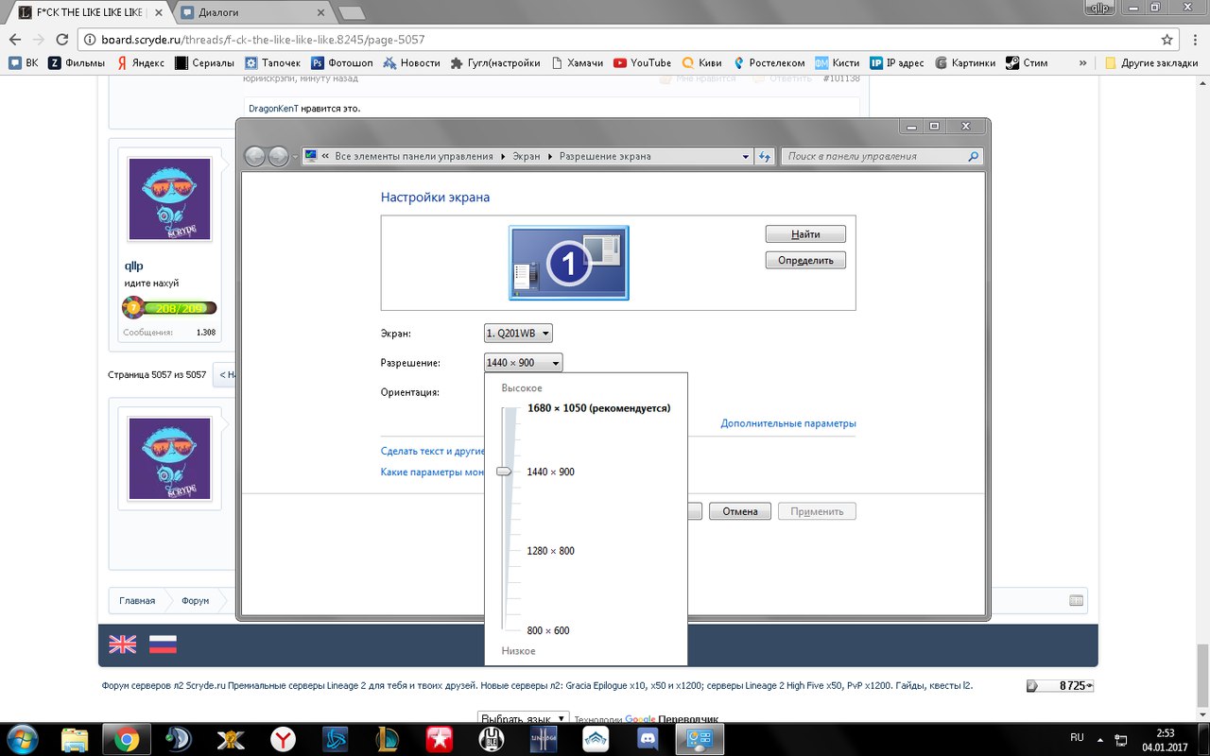Launch Yandex browser from the taskbar
The width and height of the screenshot is (1210, 756).
click(x=283, y=739)
